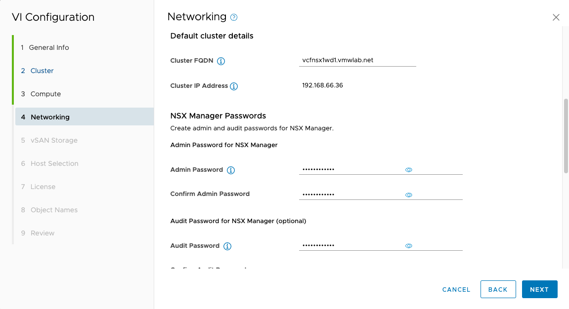This screenshot has width=569, height=309.
Task: Show info for Cluster IP Address
Action: [x=234, y=86]
